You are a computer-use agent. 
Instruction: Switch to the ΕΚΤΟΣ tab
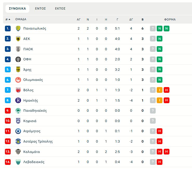click(60, 9)
